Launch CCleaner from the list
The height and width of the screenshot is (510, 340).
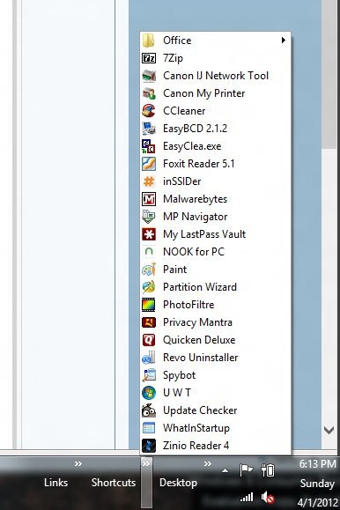click(215, 111)
